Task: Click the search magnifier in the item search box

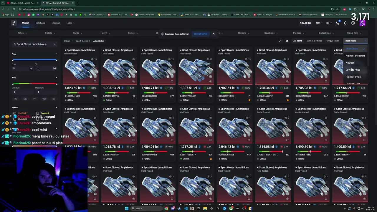Action: [x=14, y=44]
